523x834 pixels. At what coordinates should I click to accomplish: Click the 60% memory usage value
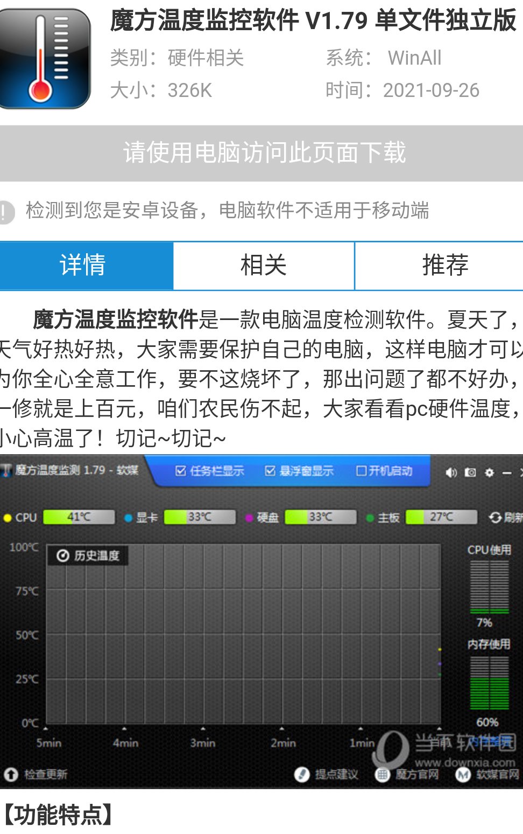click(487, 722)
